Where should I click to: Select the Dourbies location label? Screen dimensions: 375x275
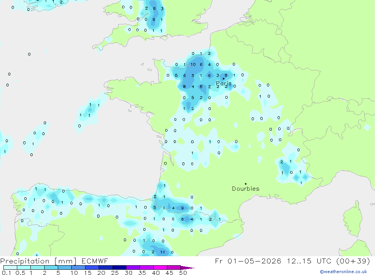click(x=246, y=189)
